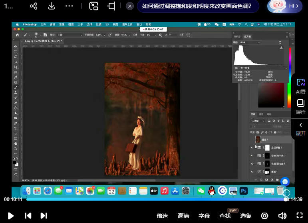Go to the previous video

pyautogui.click(x=28, y=216)
